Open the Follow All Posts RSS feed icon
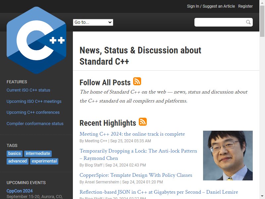This screenshot has width=265, height=199. [x=137, y=81]
